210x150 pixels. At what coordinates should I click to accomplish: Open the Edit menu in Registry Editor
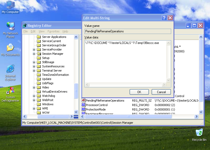(x=33, y=31)
